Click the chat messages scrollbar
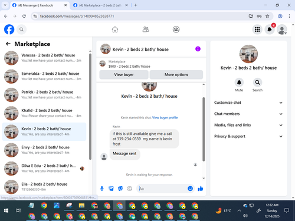Screen dimensions: 295x221 point(204,129)
